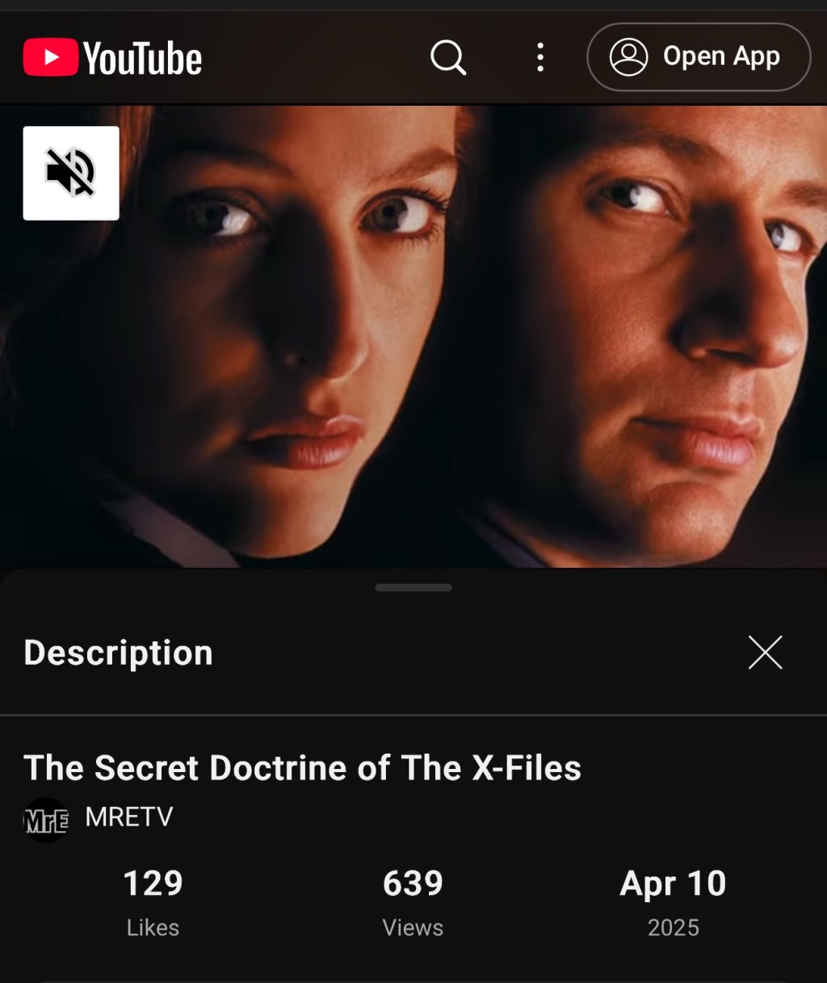The height and width of the screenshot is (983, 827).
Task: Unmute the video with the speaker icon
Action: click(x=71, y=173)
